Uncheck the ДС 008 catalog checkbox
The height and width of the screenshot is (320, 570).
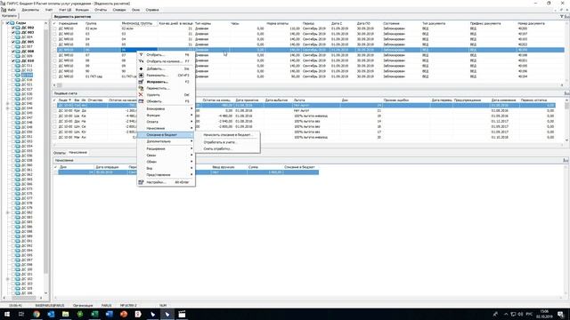13,52
